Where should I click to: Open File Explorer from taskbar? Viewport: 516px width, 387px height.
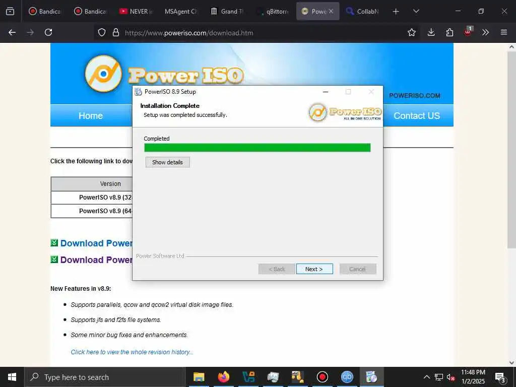pos(199,377)
